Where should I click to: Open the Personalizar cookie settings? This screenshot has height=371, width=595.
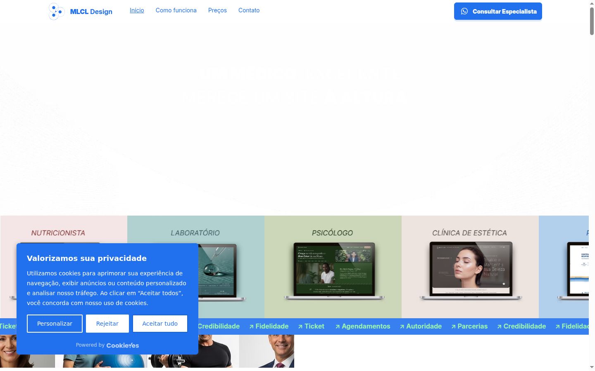point(55,324)
